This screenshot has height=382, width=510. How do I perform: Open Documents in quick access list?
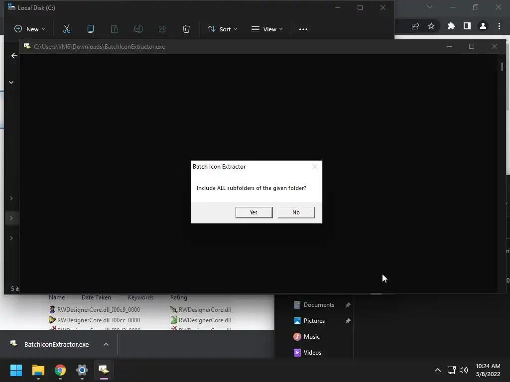tap(318, 305)
